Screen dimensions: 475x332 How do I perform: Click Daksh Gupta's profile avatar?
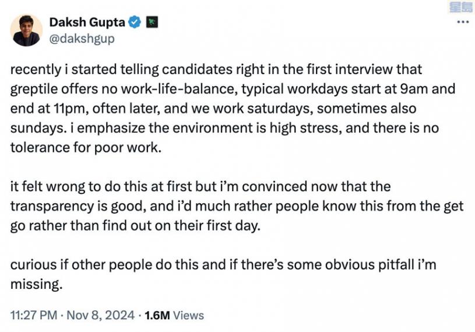pos(26,30)
